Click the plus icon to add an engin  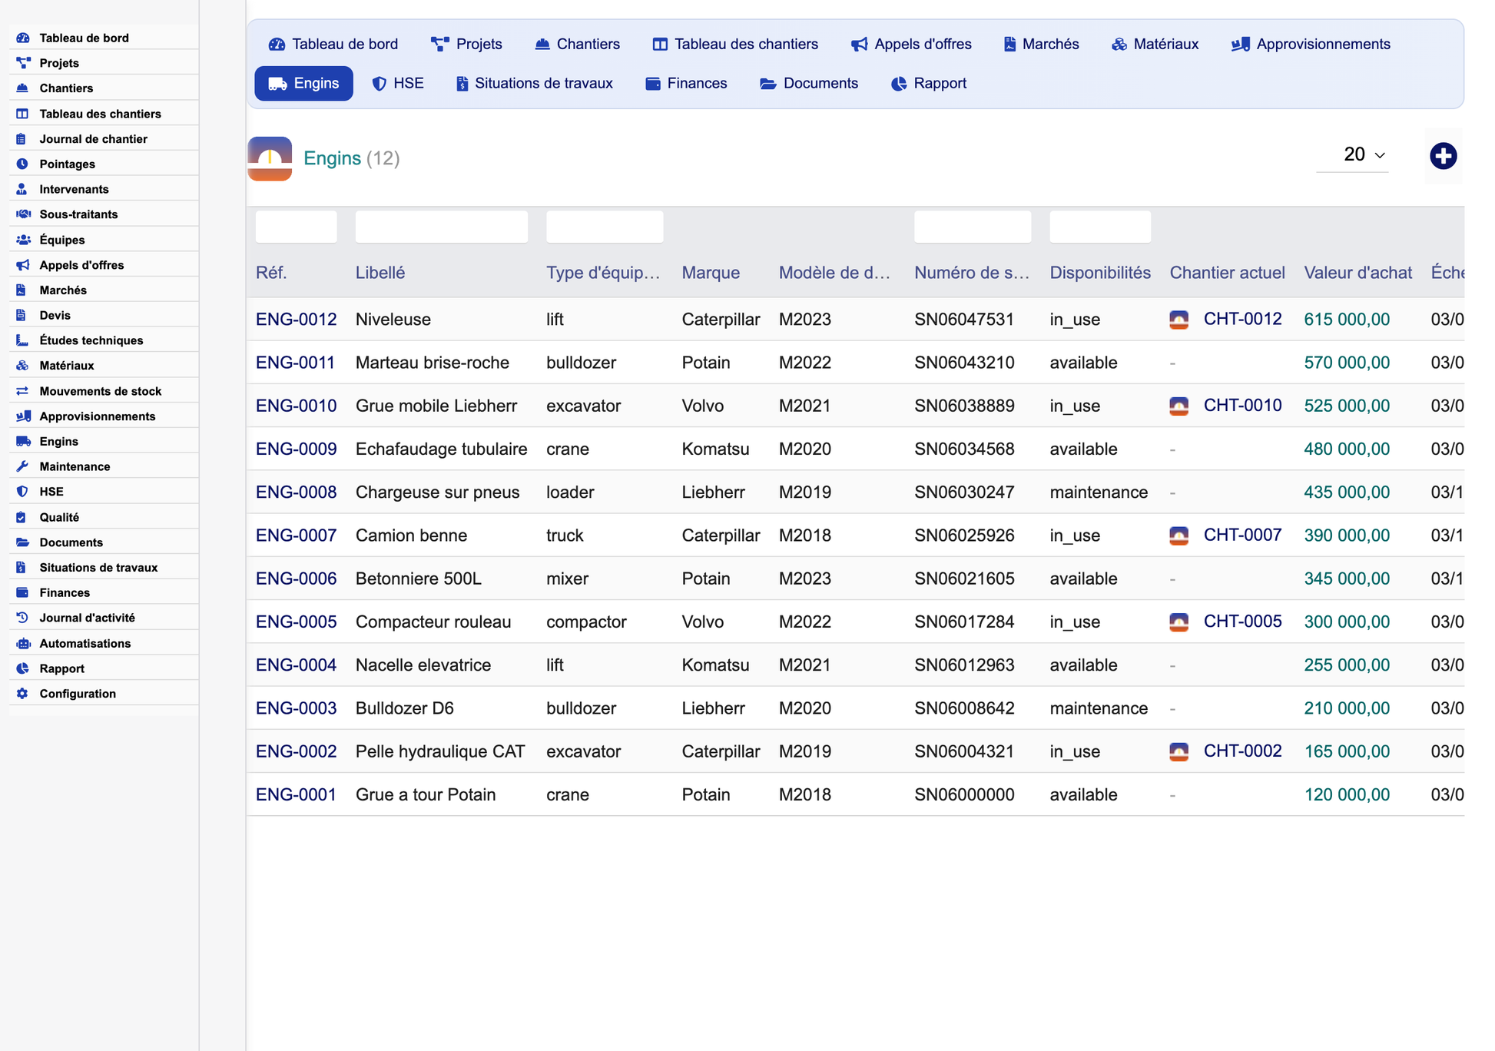pyautogui.click(x=1443, y=156)
